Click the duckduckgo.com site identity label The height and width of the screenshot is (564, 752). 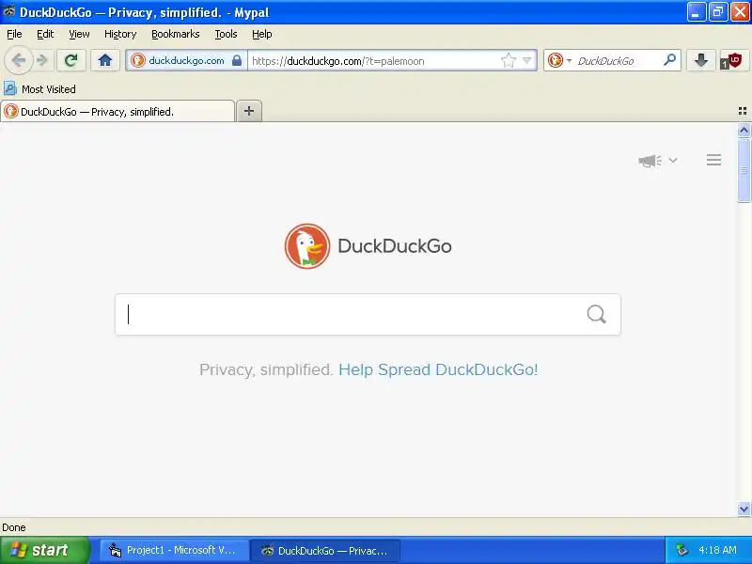pyautogui.click(x=186, y=61)
